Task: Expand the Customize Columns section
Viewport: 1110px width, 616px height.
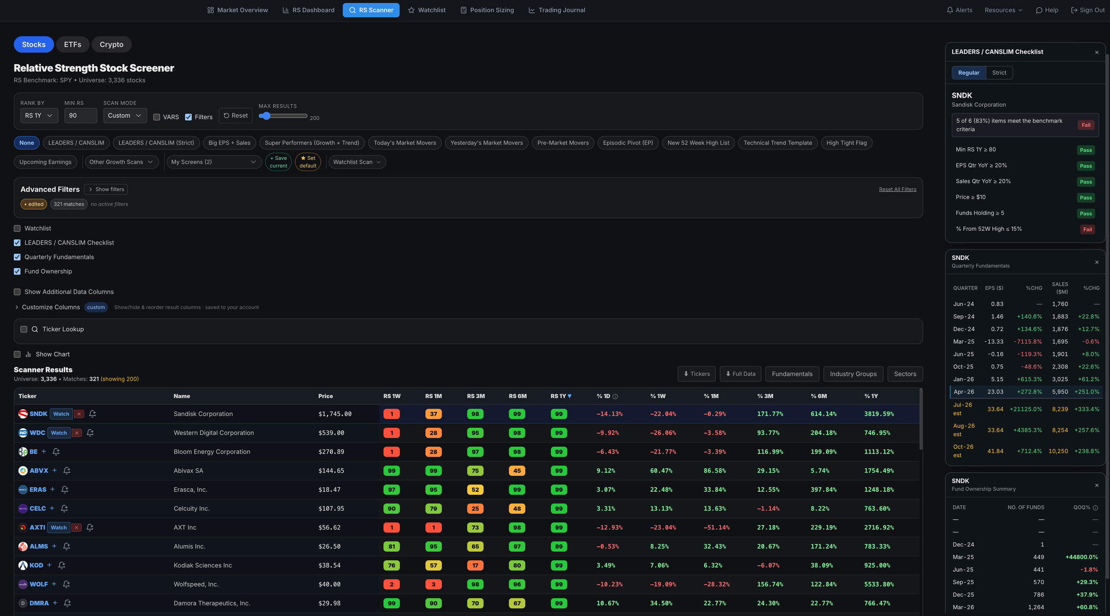Action: click(48, 307)
